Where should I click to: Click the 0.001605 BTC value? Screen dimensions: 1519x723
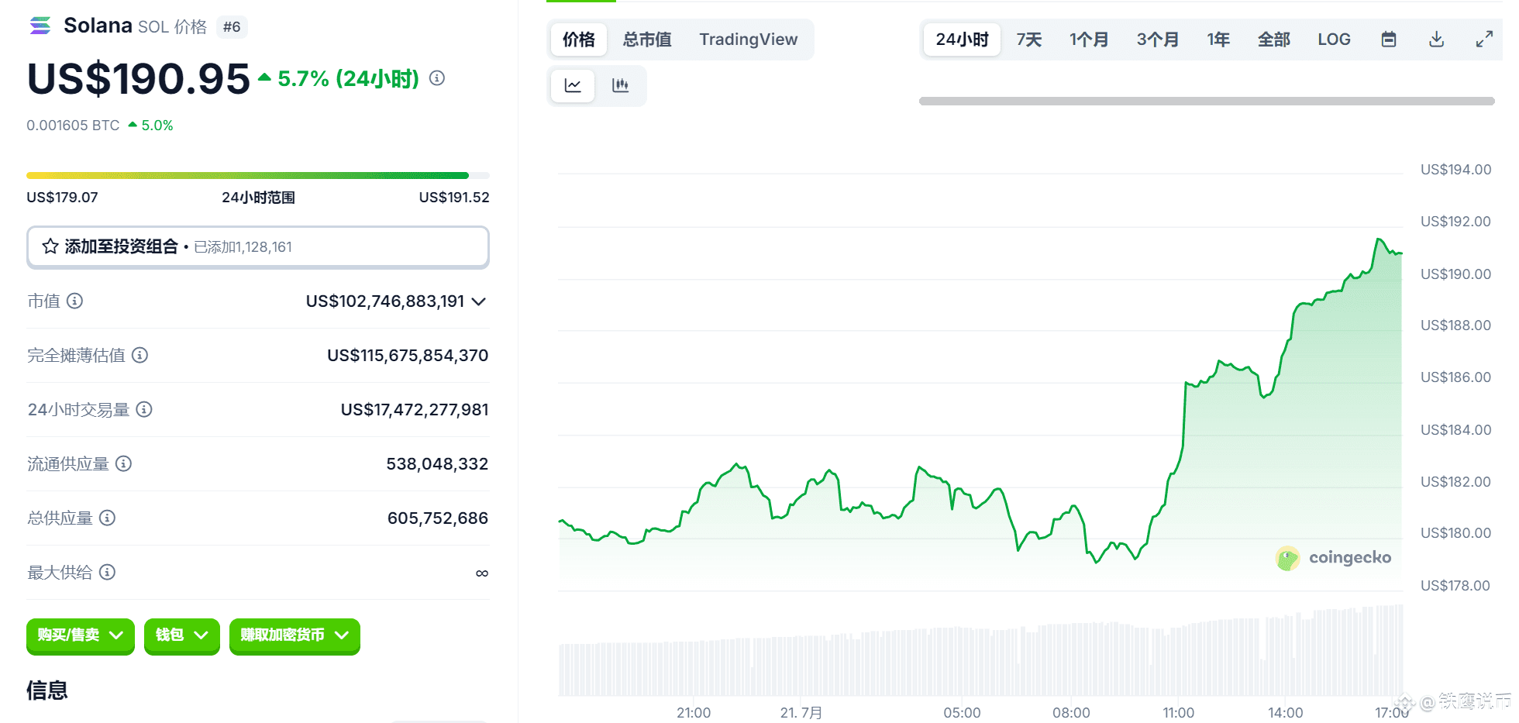[73, 126]
